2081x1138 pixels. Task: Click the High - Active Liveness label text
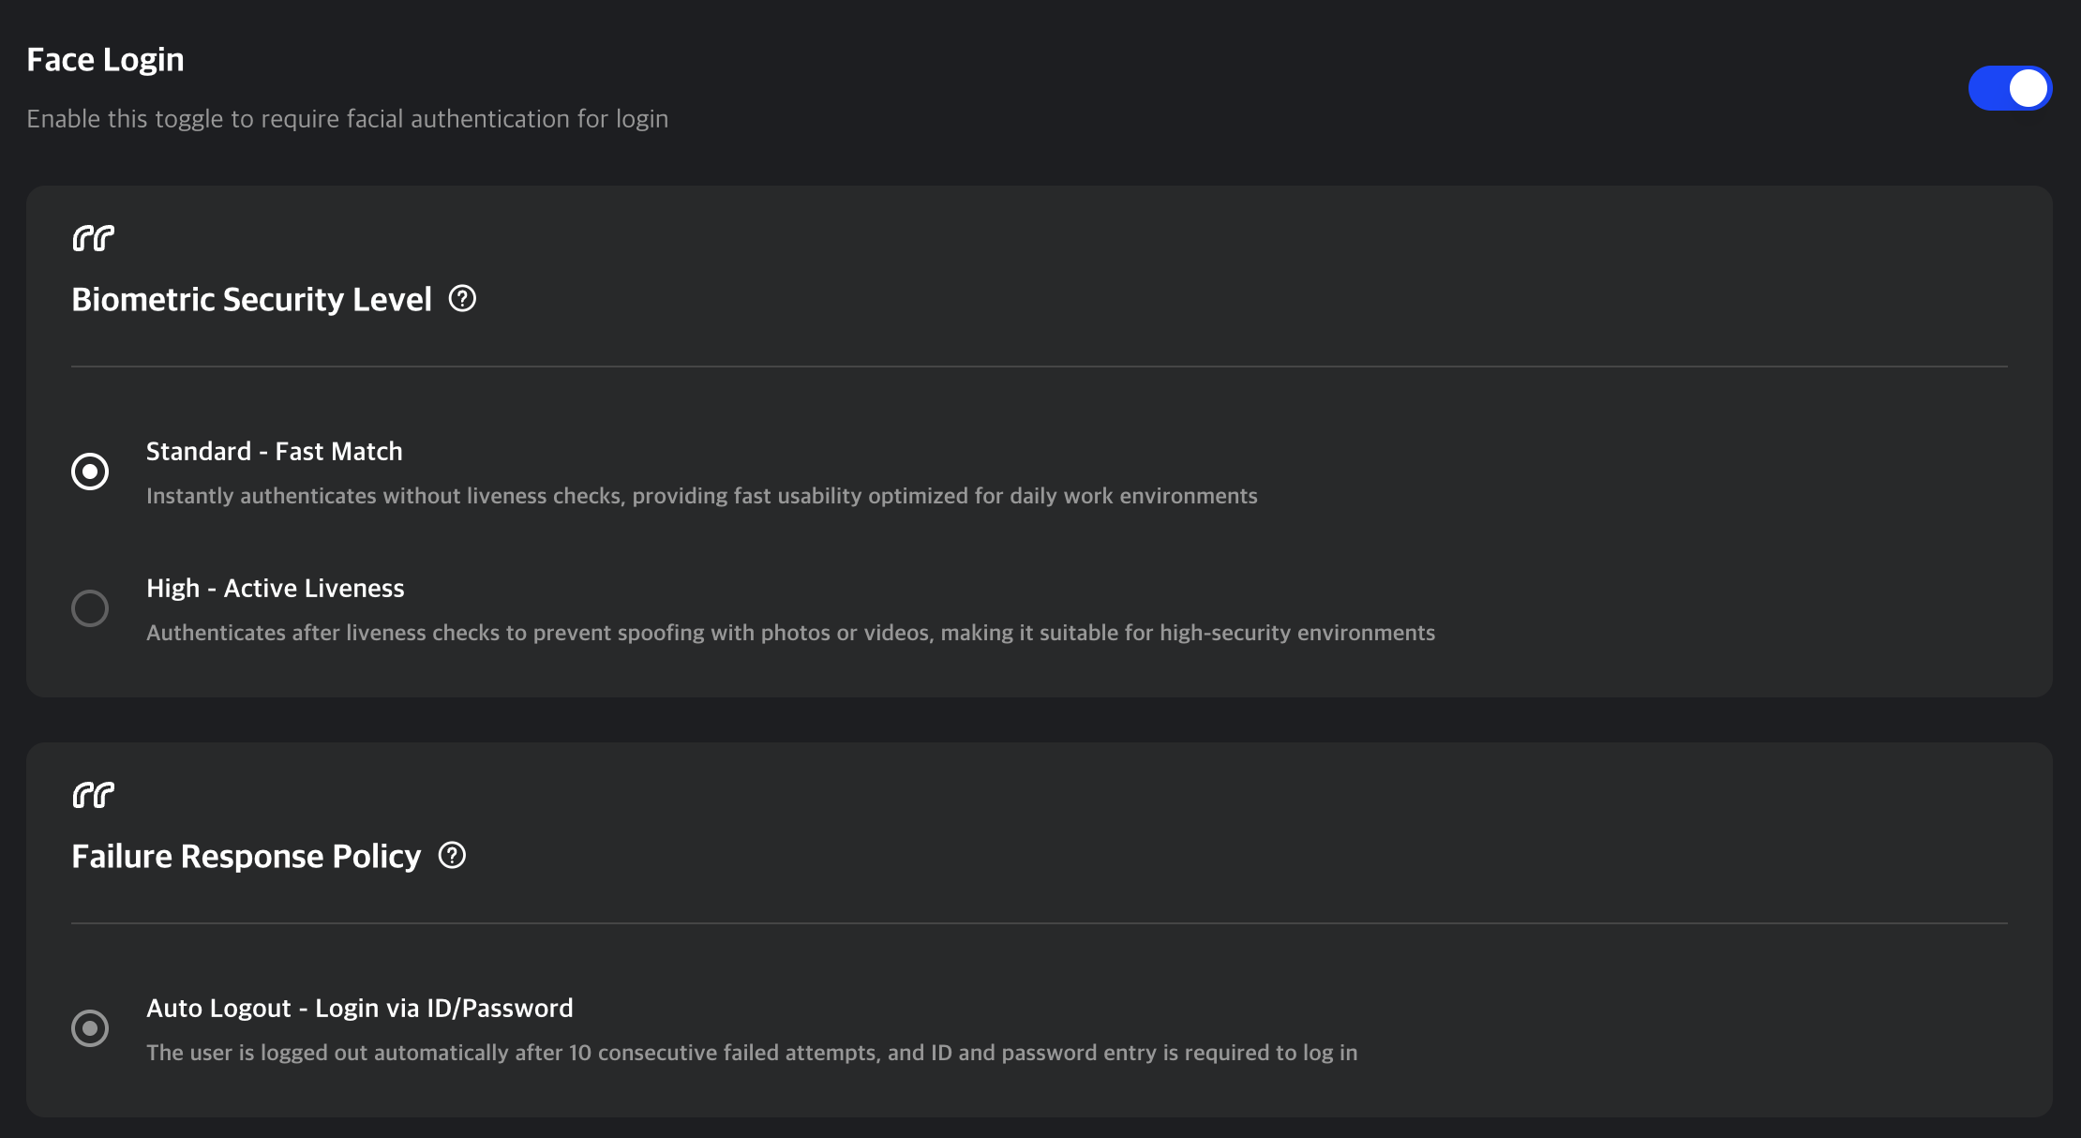click(x=275, y=588)
